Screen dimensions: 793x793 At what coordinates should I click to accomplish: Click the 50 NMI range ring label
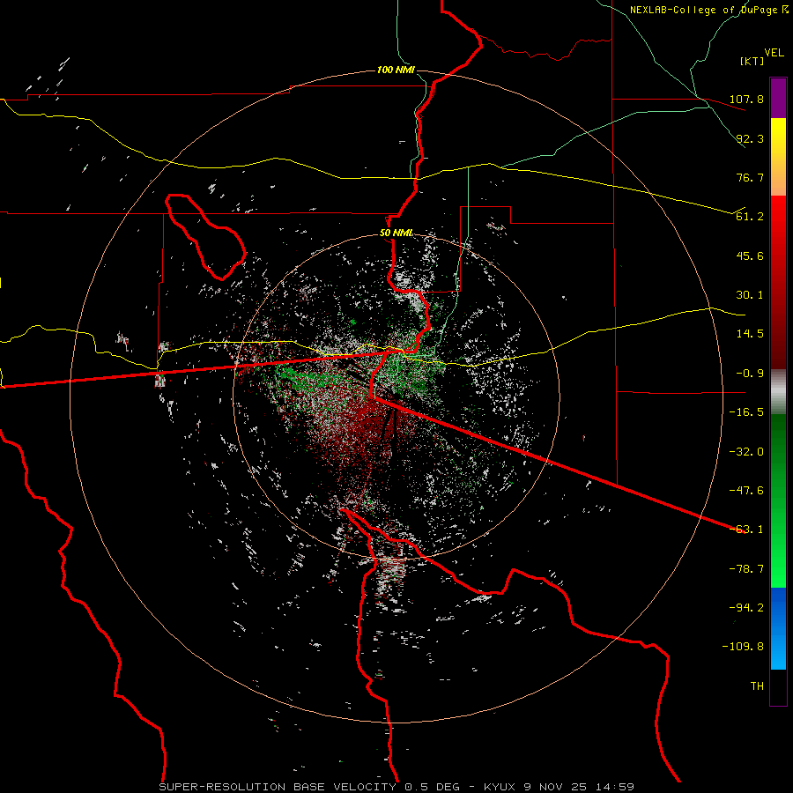(396, 233)
